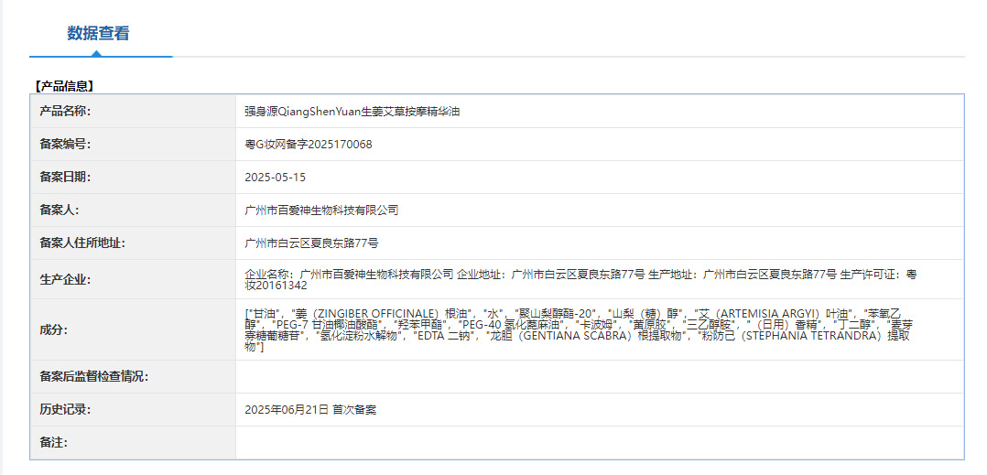Image resolution: width=987 pixels, height=475 pixels.
Task: Select address 广州市白云区夏良东路77号 in 住所地址 row
Action: (x=311, y=243)
